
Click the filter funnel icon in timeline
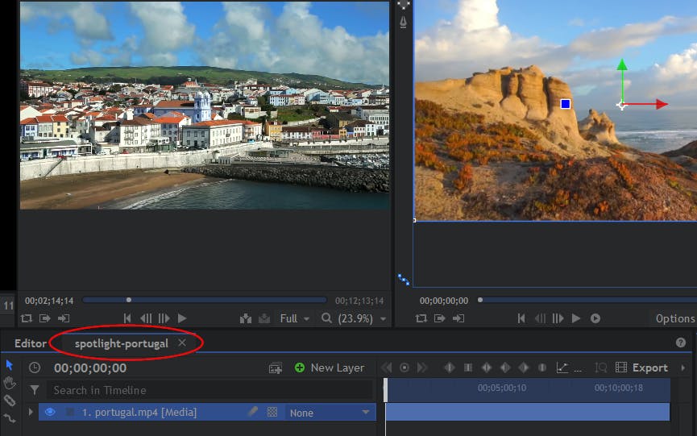click(x=34, y=390)
